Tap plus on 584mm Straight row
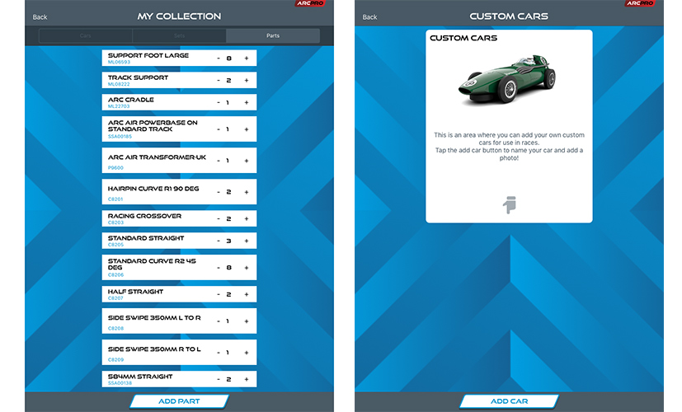 tap(247, 379)
